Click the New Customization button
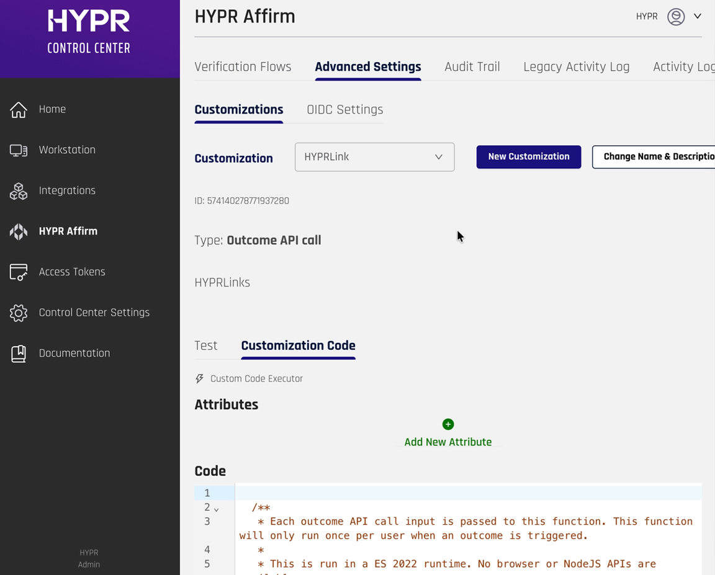The width and height of the screenshot is (715, 575). [x=528, y=157]
